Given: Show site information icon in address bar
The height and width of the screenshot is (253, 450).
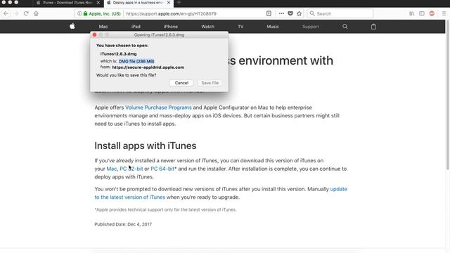Looking at the screenshot, I should coord(79,13).
